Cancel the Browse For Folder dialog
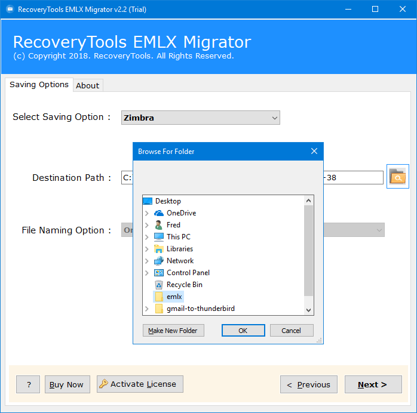Image resolution: width=417 pixels, height=413 pixels. 292,331
